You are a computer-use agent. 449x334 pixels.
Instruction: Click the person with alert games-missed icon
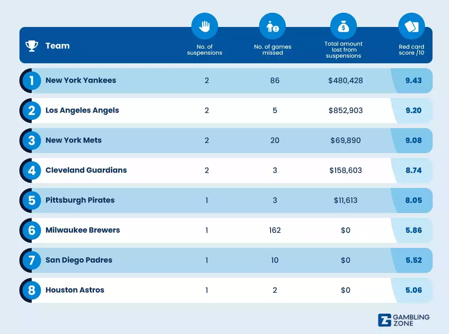click(272, 27)
